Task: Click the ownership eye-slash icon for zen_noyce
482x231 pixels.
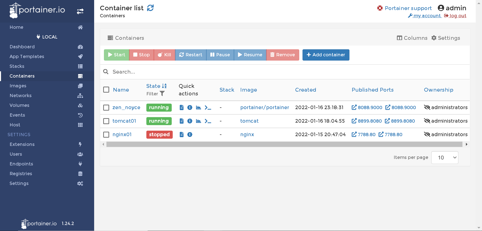Action: [427, 107]
